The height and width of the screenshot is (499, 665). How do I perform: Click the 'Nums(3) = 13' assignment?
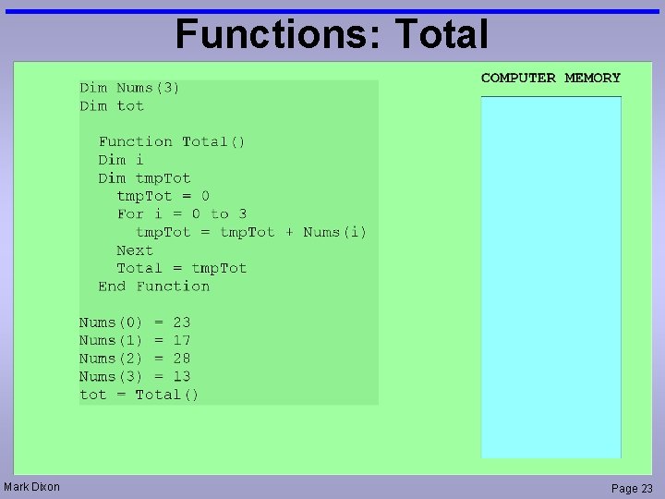[135, 376]
